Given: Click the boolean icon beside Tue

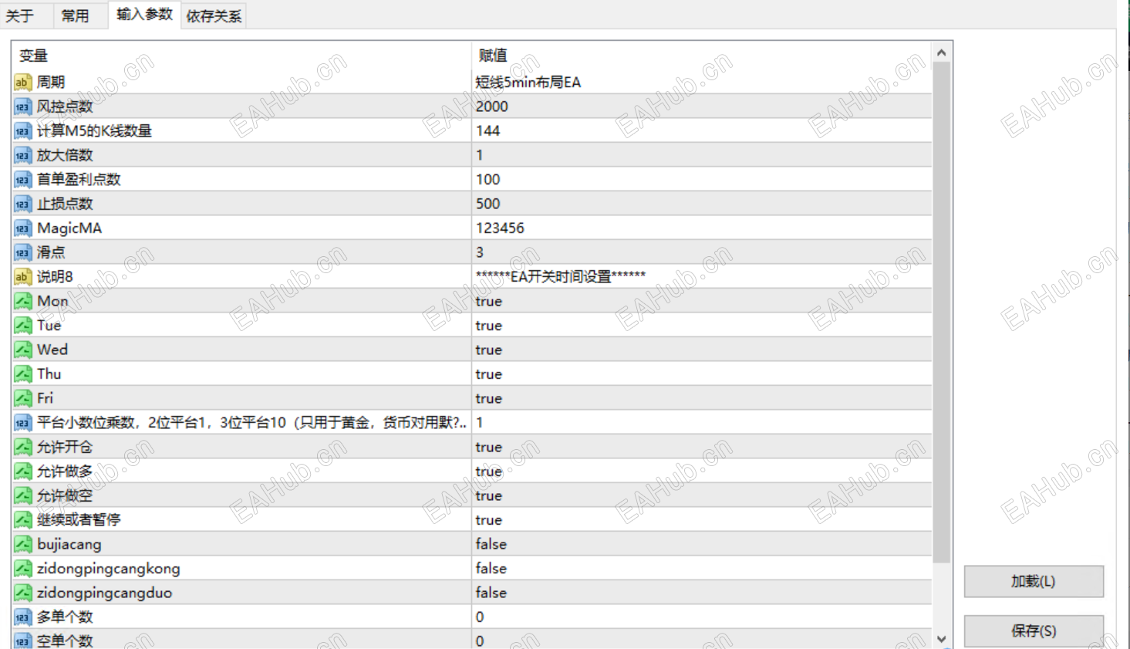Looking at the screenshot, I should click(x=22, y=326).
